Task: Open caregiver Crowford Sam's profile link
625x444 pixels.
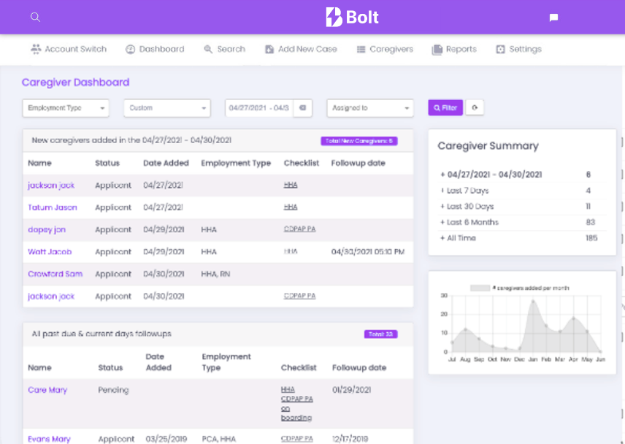Action: [x=55, y=274]
